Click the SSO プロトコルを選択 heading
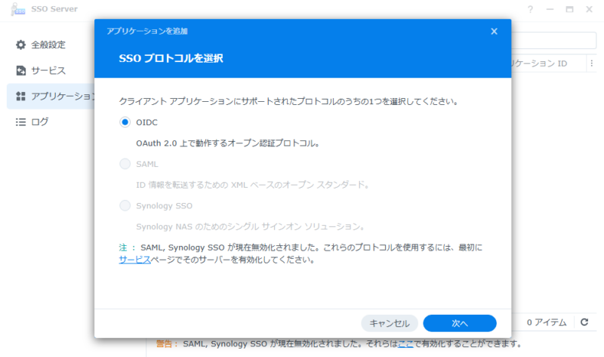Screen dimensions: 604x357 click(171, 58)
